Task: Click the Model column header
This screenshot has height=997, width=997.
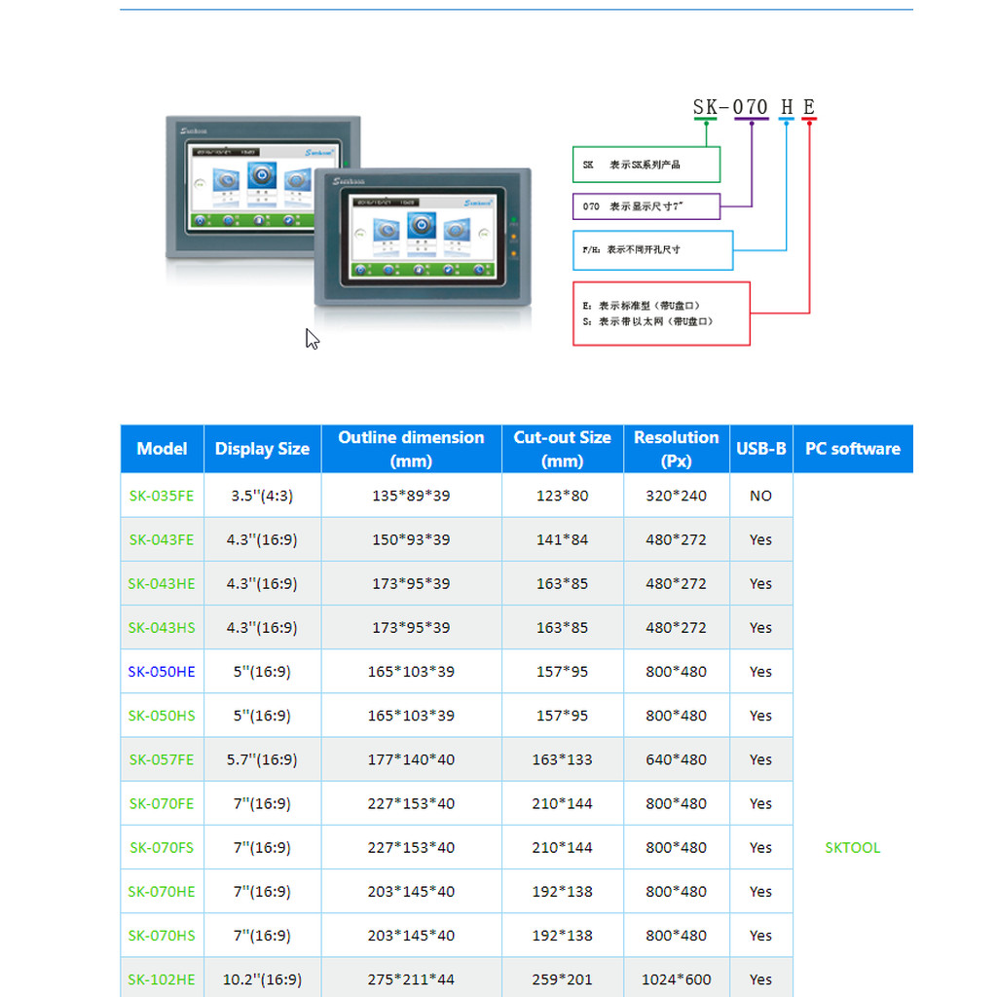Action: click(x=162, y=449)
